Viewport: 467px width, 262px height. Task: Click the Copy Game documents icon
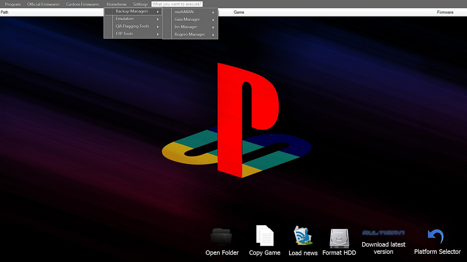(x=265, y=236)
